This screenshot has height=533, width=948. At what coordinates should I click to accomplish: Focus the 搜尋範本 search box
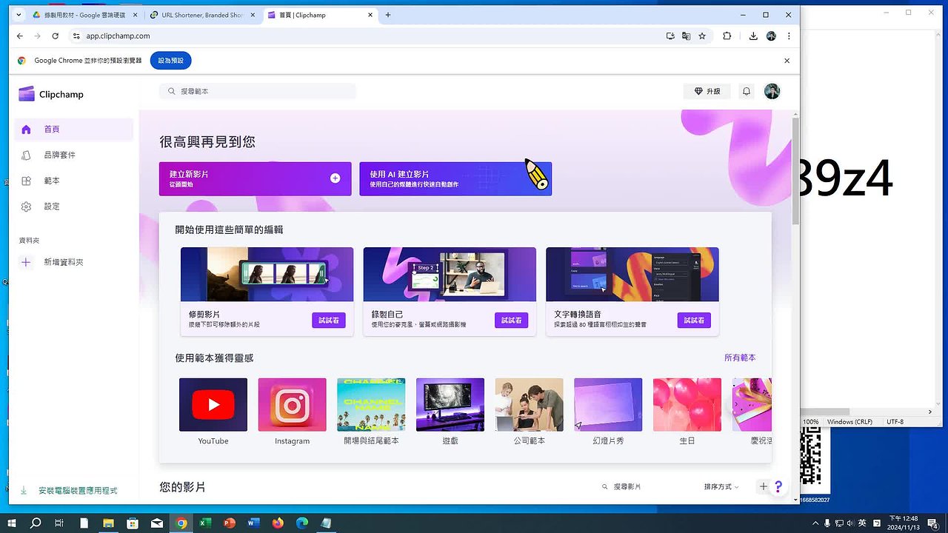tap(258, 91)
